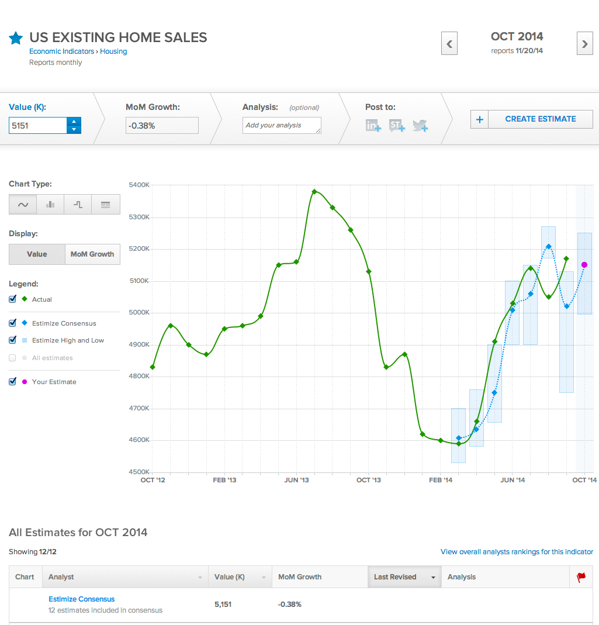This screenshot has height=625, width=599.
Task: Switch display to MoM Growth
Action: click(x=92, y=254)
